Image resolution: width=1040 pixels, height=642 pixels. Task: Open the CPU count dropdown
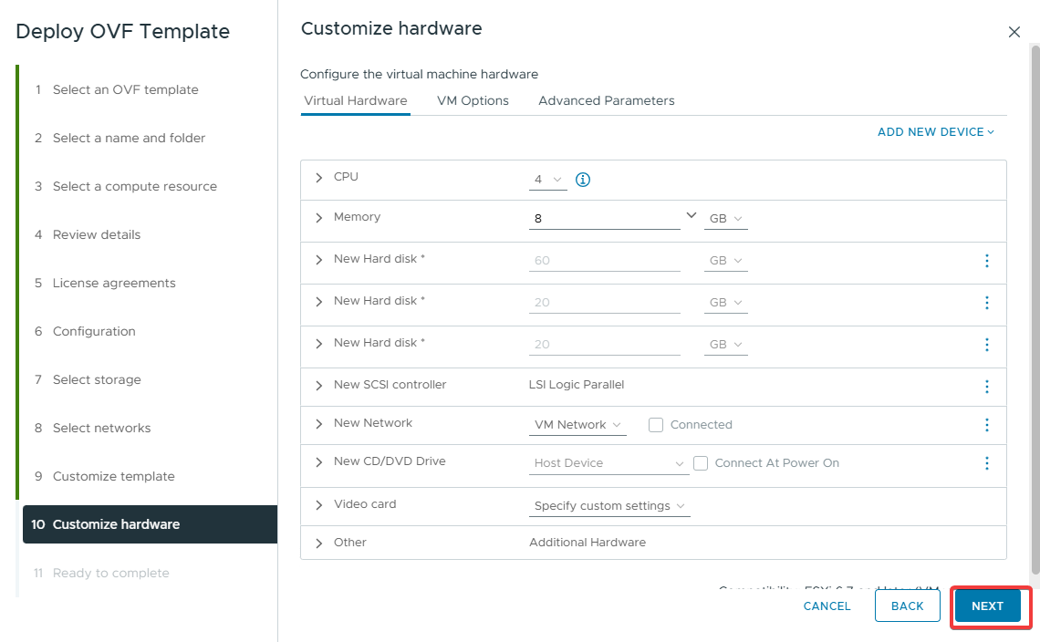tap(547, 180)
